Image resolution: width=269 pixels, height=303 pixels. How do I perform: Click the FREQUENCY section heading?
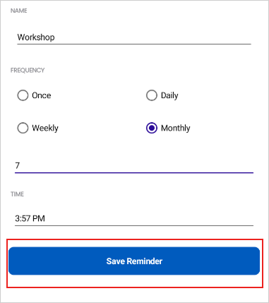pyautogui.click(x=28, y=71)
